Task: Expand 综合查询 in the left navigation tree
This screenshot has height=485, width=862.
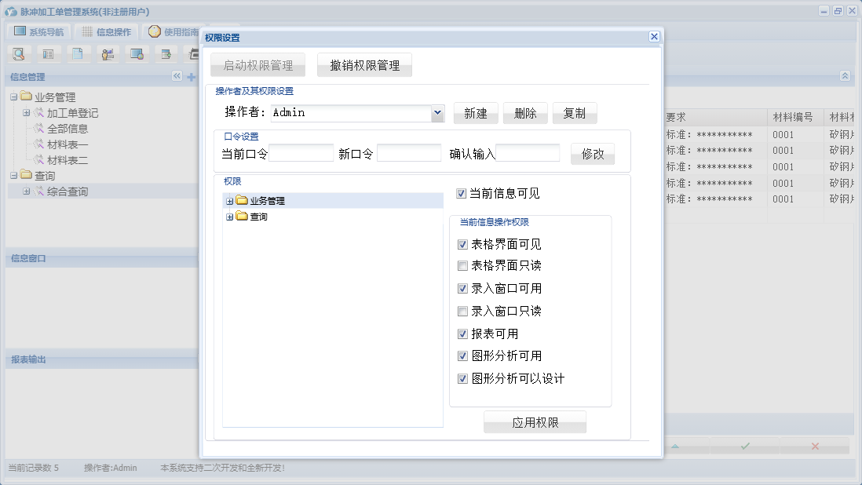Action: (26, 191)
